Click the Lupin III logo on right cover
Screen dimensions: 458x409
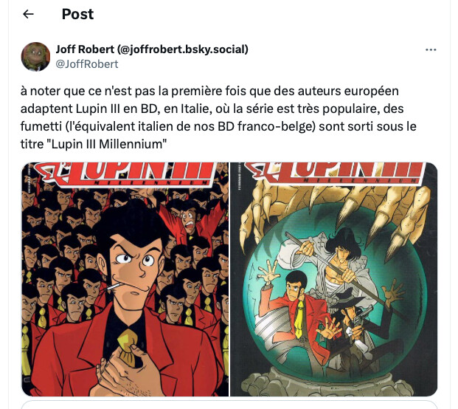click(334, 173)
